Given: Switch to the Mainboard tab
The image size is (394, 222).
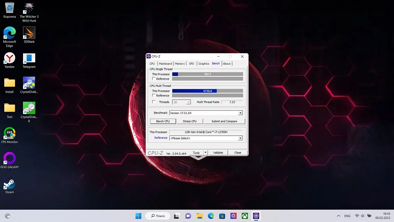Looking at the screenshot, I should (x=165, y=64).
